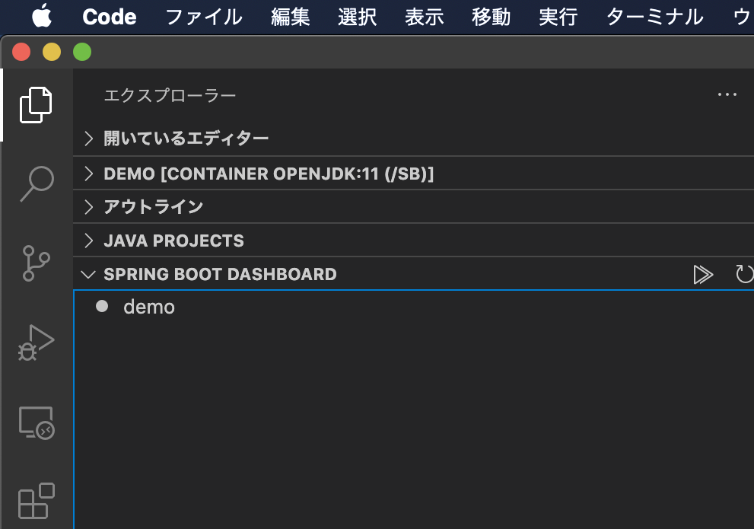
Task: Open the Extensions view icon
Action: [37, 501]
